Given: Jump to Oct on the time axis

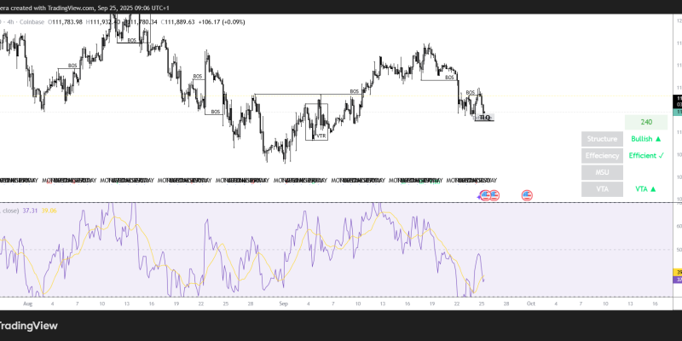Looking at the screenshot, I should [529, 303].
